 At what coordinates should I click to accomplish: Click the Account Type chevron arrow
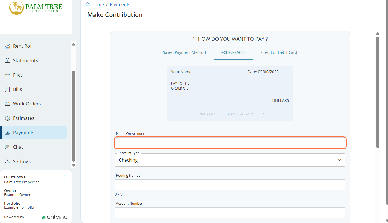click(x=339, y=160)
